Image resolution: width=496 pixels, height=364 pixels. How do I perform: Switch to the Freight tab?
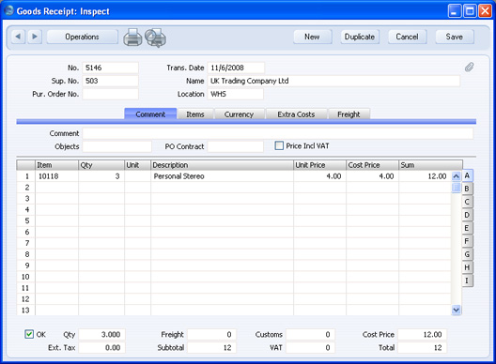[x=349, y=114]
